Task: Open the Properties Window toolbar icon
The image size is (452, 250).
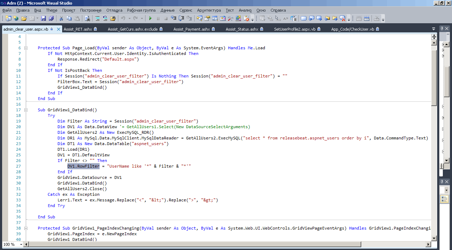Action: [x=207, y=18]
